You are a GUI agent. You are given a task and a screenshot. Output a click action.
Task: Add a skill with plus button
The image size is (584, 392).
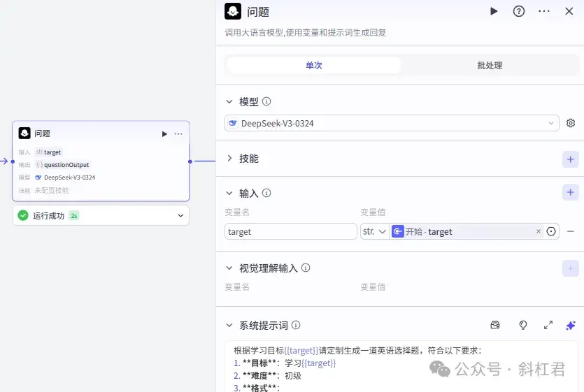pos(570,159)
